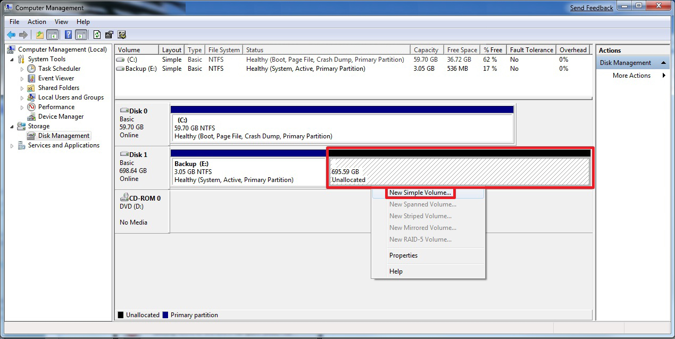Choose Properties from the context menu
The width and height of the screenshot is (675, 339).
pos(403,255)
